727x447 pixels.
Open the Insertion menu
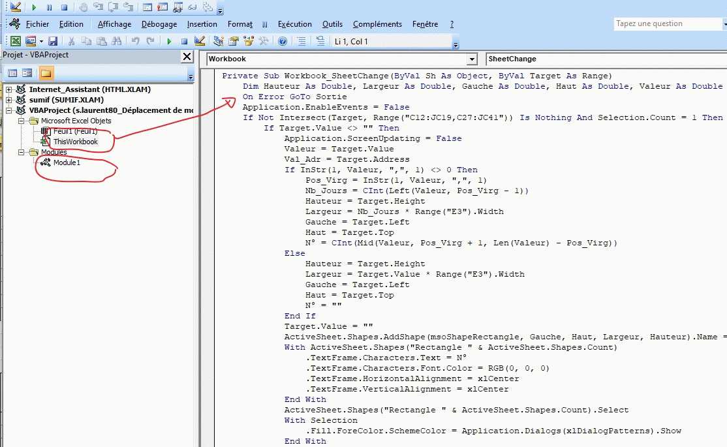tap(202, 24)
